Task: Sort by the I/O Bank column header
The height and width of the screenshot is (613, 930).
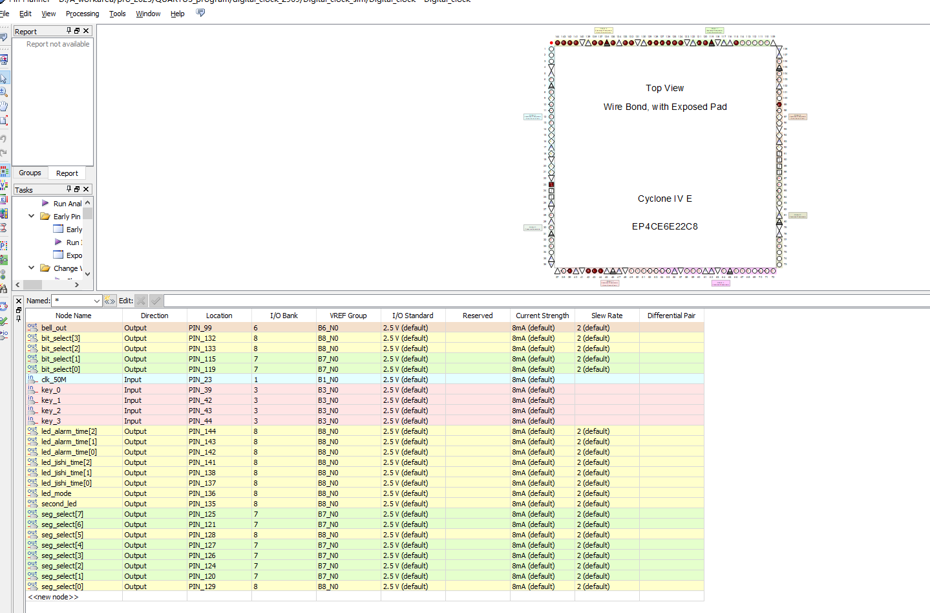Action: tap(284, 316)
